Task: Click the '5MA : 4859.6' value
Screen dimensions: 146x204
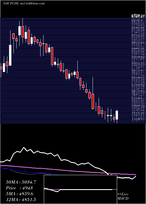Action: click(x=20, y=194)
